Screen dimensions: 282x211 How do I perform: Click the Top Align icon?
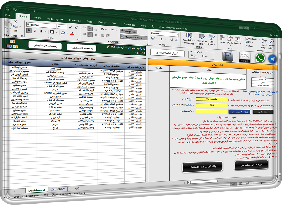coord(84,28)
